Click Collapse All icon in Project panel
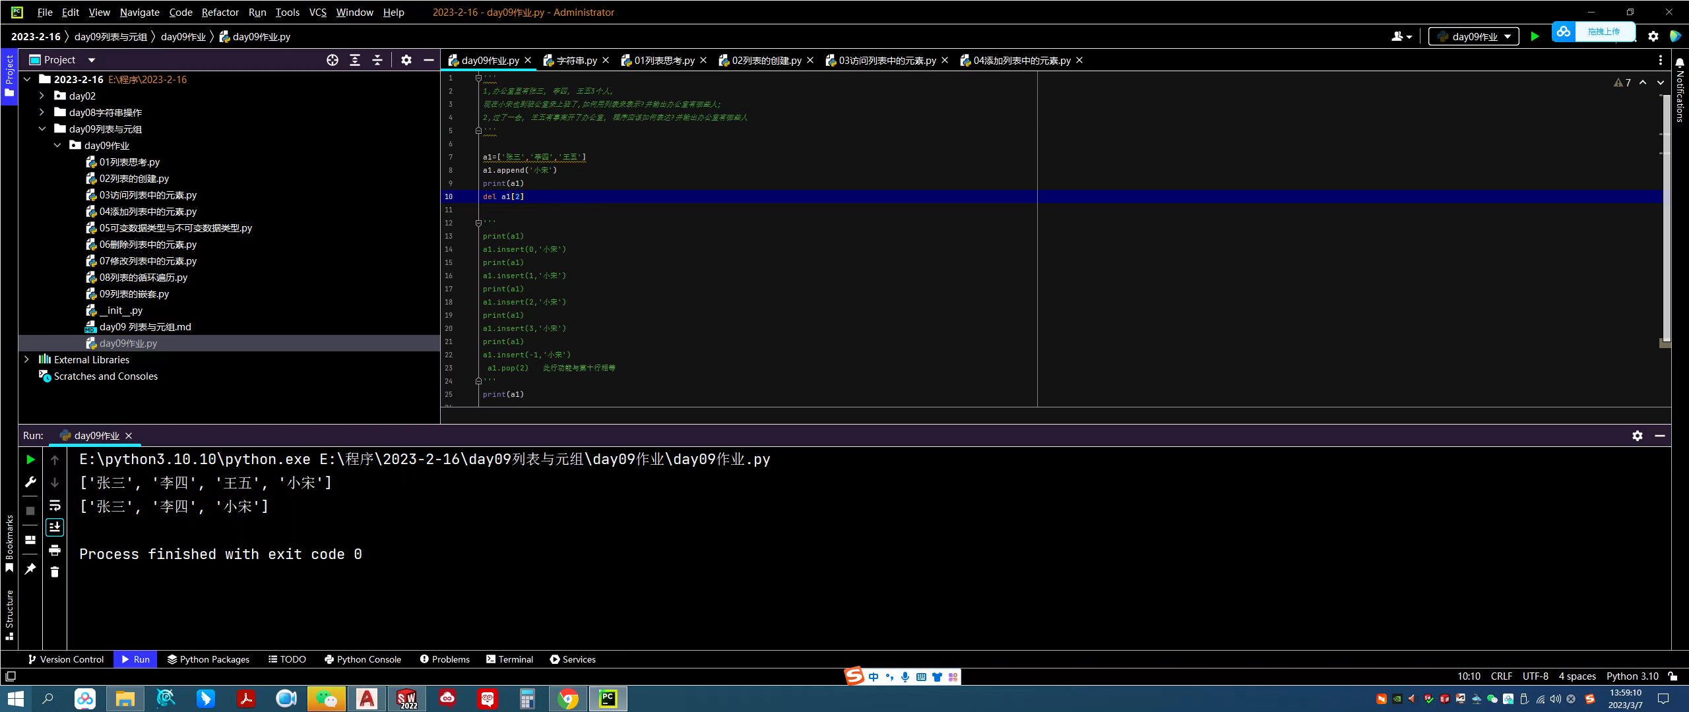 (x=377, y=60)
